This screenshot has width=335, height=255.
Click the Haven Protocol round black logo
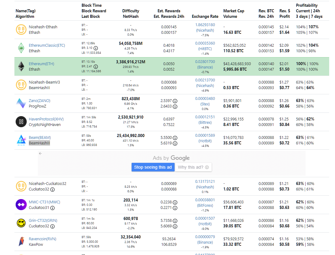click(21, 122)
